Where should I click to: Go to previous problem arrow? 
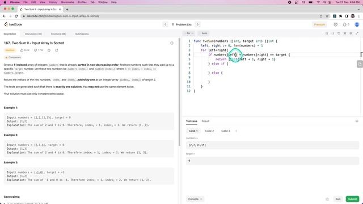(165, 24)
